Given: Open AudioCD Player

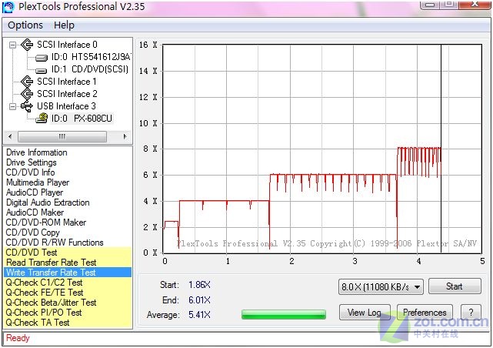Looking at the screenshot, I should coord(35,192).
